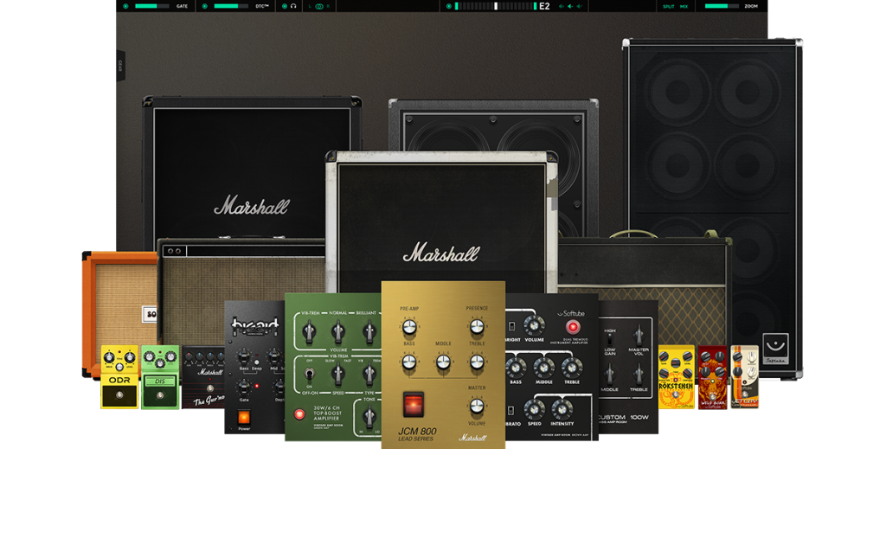886x545 pixels.
Task: Click The Guv'nor Marshall pedal footswitch
Action: click(x=210, y=388)
